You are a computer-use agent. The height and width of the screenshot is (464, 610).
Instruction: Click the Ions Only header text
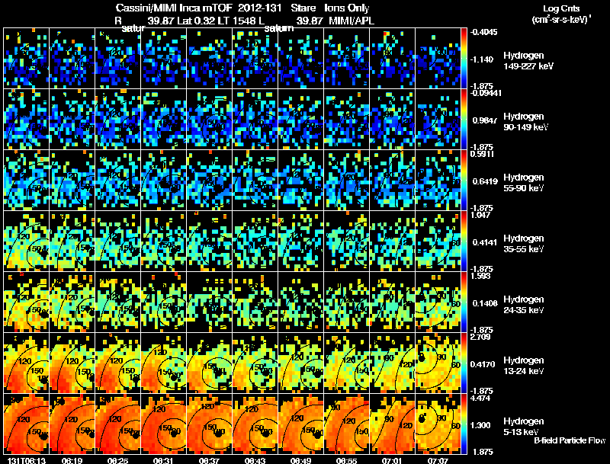click(x=347, y=8)
